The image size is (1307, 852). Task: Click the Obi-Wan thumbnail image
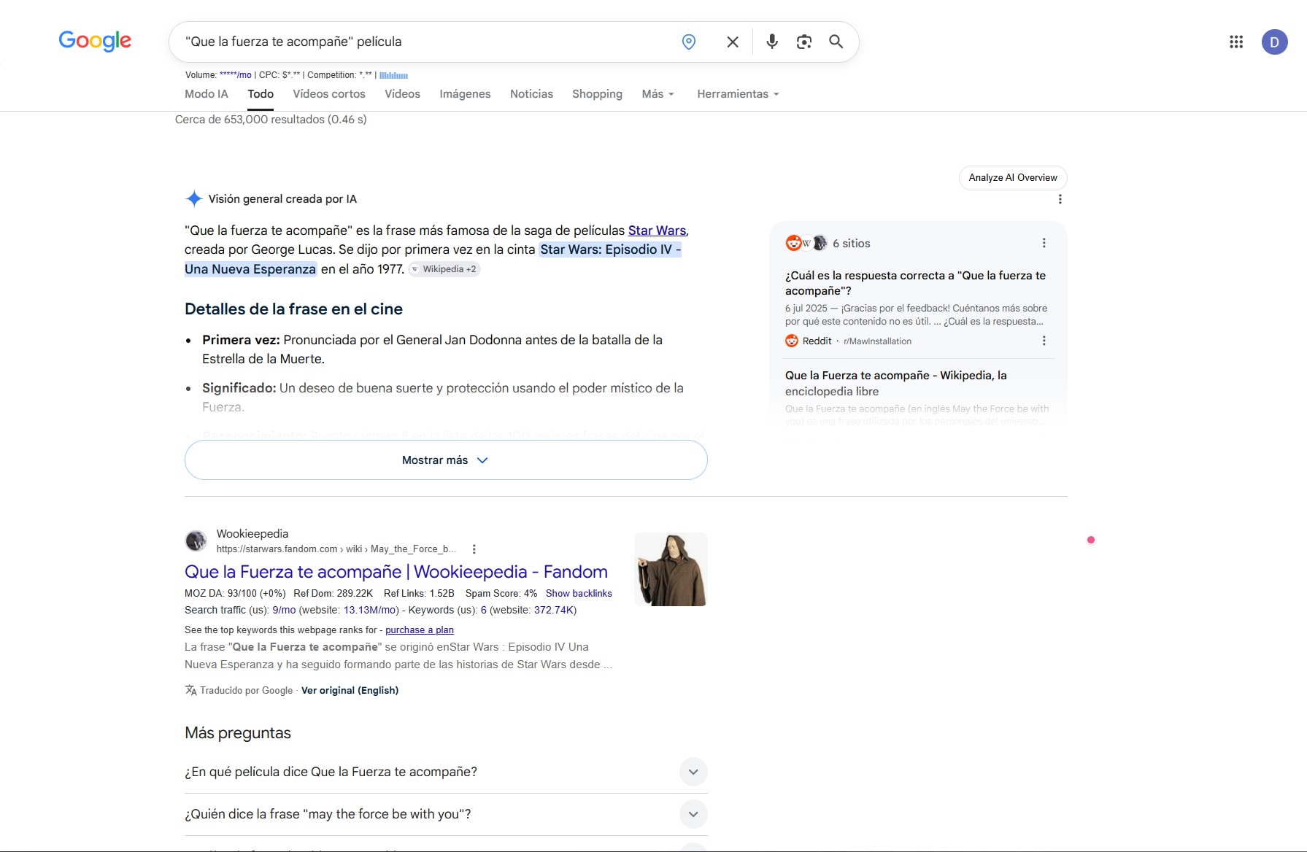click(x=671, y=570)
